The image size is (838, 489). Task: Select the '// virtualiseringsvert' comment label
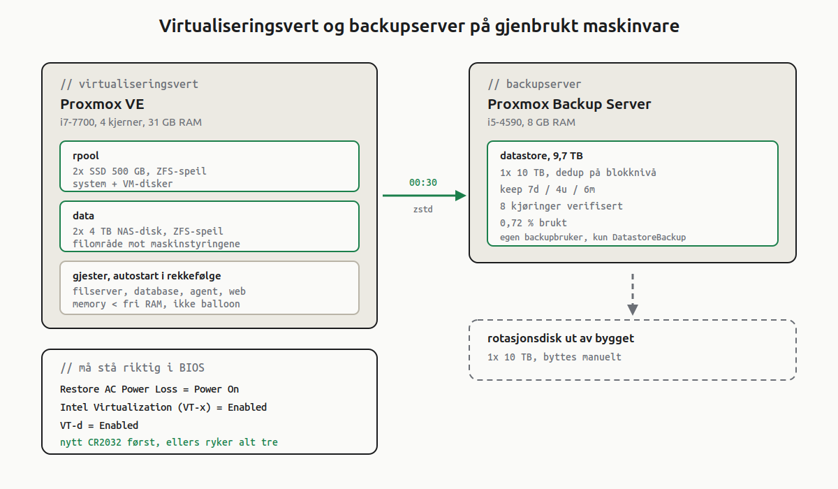pyautogui.click(x=129, y=84)
